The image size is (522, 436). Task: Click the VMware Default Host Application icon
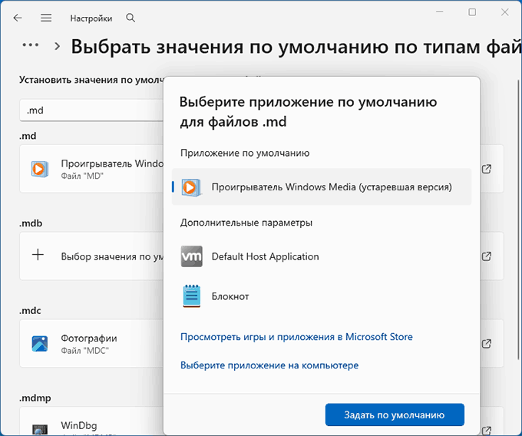point(191,256)
